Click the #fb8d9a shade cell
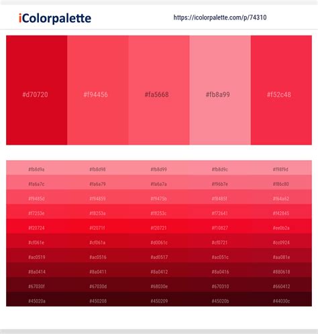The width and height of the screenshot is (318, 334). [x=37, y=168]
